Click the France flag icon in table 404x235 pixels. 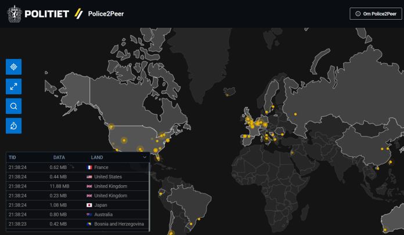point(89,167)
